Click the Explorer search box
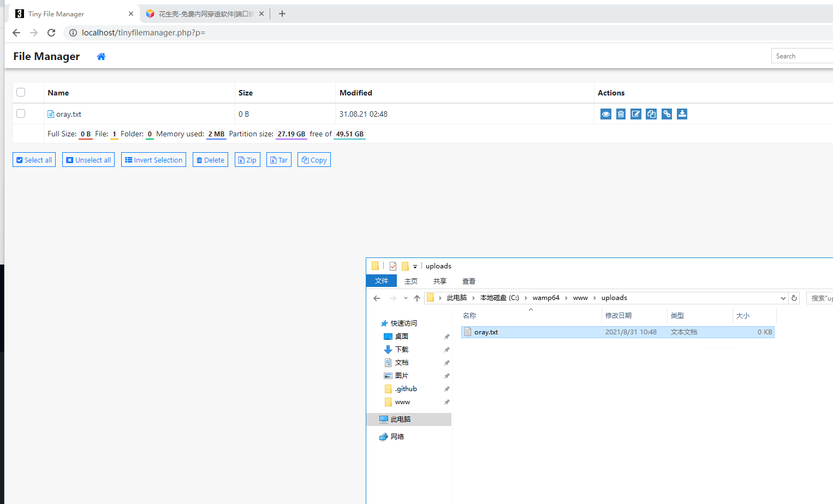The height and width of the screenshot is (504, 833). pos(820,298)
